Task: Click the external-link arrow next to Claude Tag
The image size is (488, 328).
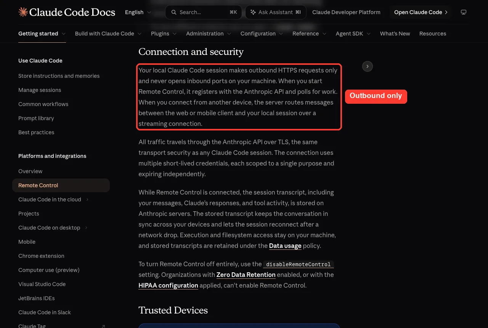Action: [x=103, y=326]
